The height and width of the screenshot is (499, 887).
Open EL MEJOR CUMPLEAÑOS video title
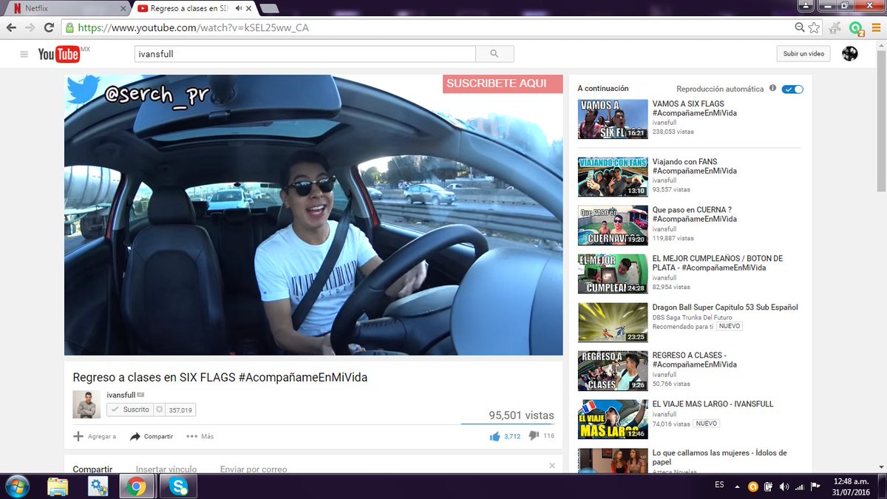pos(718,263)
